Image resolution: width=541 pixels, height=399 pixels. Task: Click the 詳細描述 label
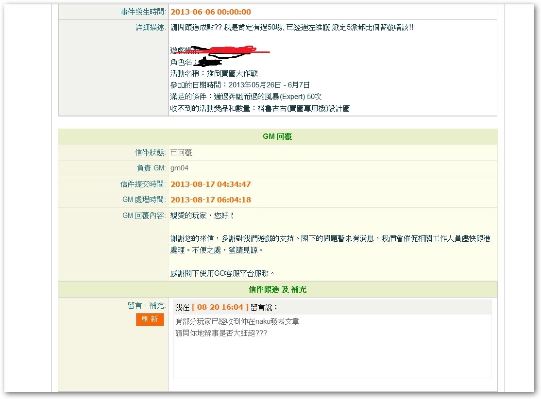(151, 28)
